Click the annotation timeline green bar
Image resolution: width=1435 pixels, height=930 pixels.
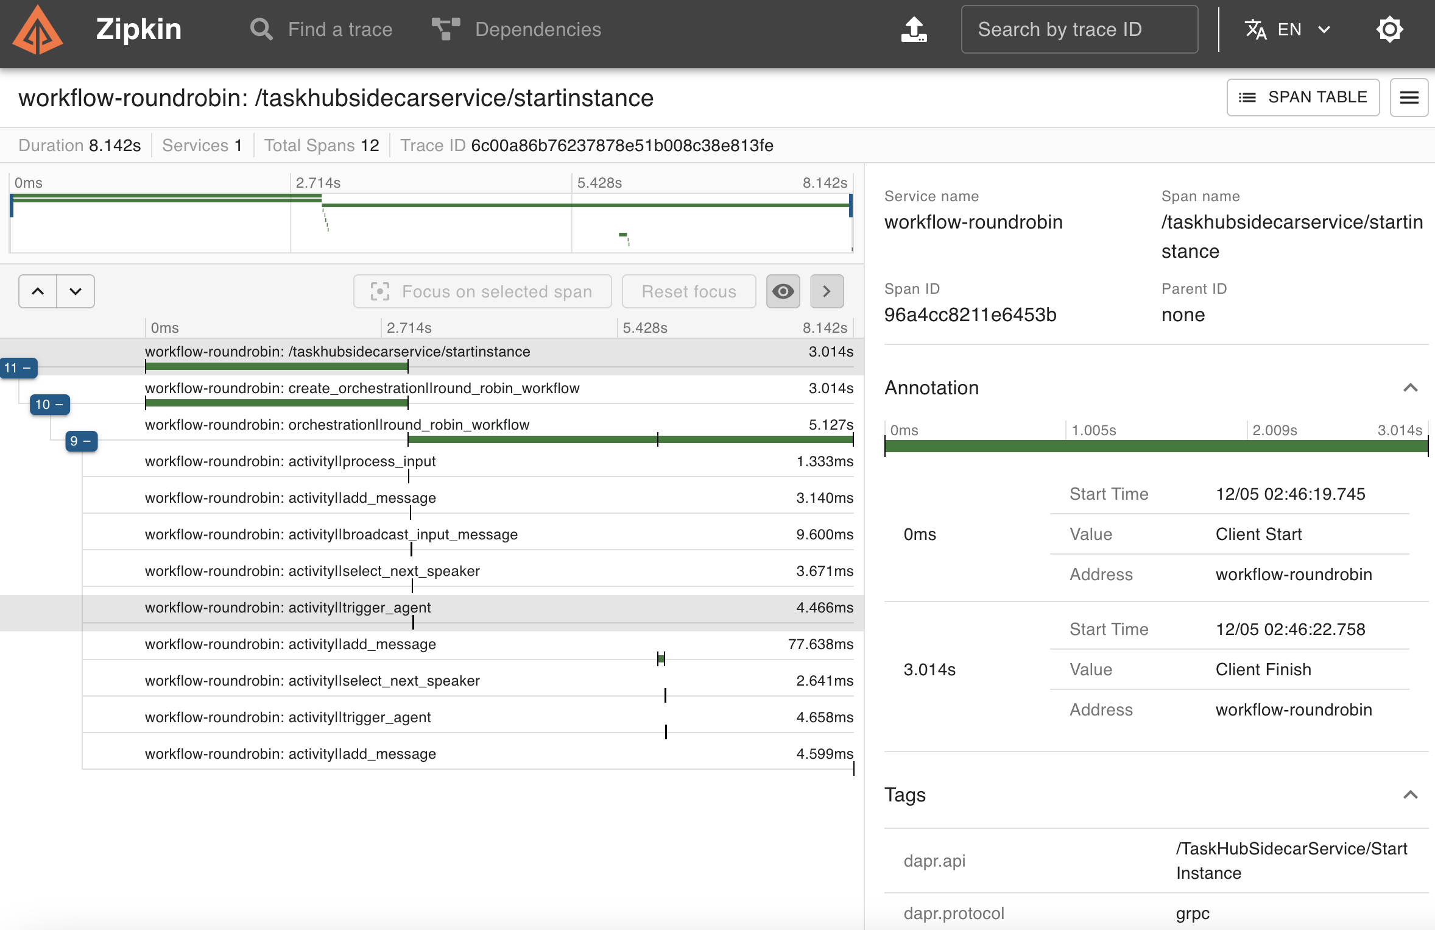pos(1156,446)
